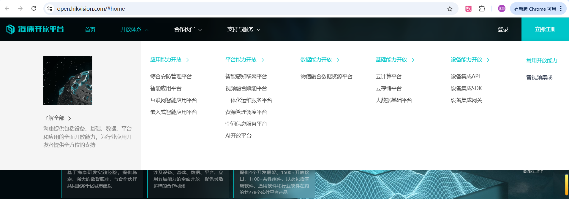This screenshot has width=569, height=199.
Task: Open the 数据能力开放 category heading
Action: [x=320, y=60]
